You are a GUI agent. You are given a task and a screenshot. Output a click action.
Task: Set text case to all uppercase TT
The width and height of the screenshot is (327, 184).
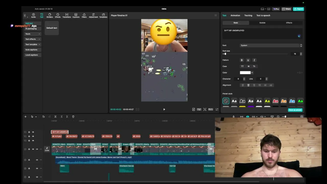pos(242,66)
